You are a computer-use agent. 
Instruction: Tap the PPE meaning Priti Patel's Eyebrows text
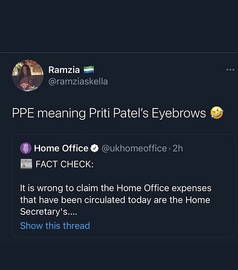pos(109,113)
